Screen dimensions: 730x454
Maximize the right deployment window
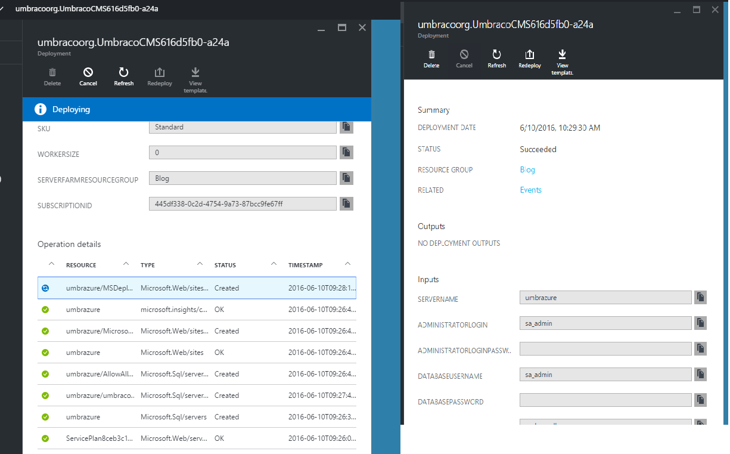tap(696, 10)
